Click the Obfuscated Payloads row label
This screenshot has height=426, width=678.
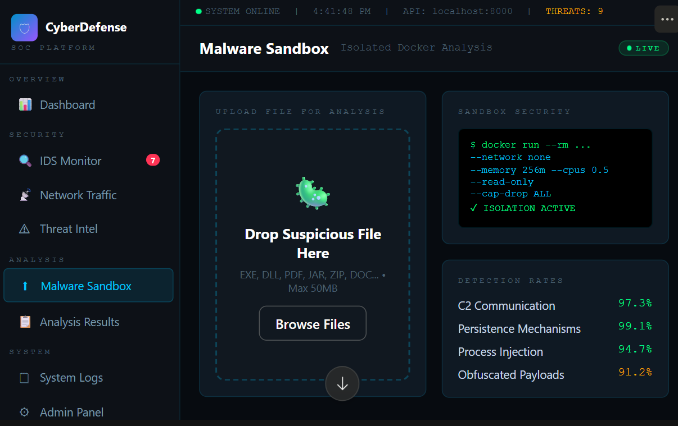pos(511,375)
